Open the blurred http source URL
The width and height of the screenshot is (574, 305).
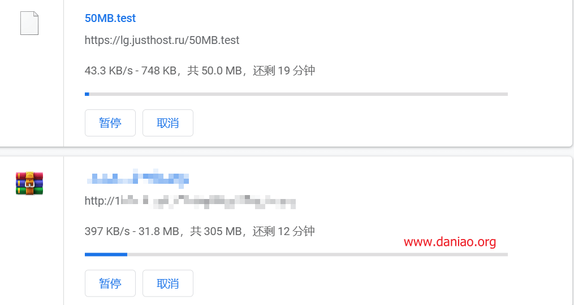click(190, 201)
